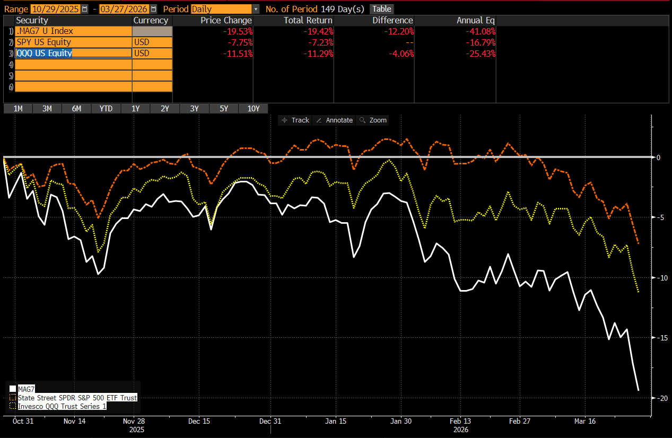Click the -4.06% difference value
Image resolution: width=672 pixels, height=438 pixels.
click(x=401, y=53)
